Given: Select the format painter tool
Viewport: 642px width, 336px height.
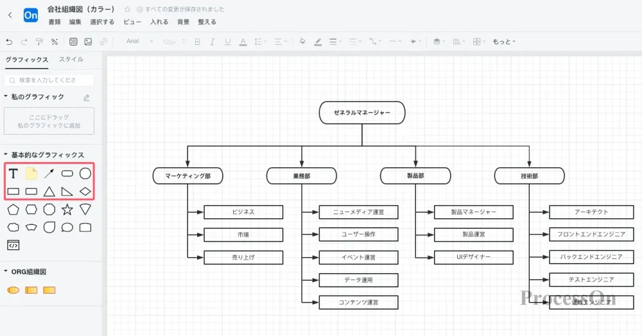Looking at the screenshot, I should point(39,42).
